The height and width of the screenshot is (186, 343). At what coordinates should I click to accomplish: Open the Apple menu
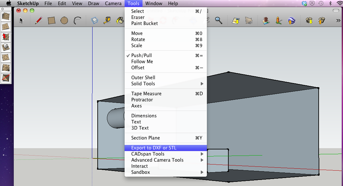coord(9,3)
